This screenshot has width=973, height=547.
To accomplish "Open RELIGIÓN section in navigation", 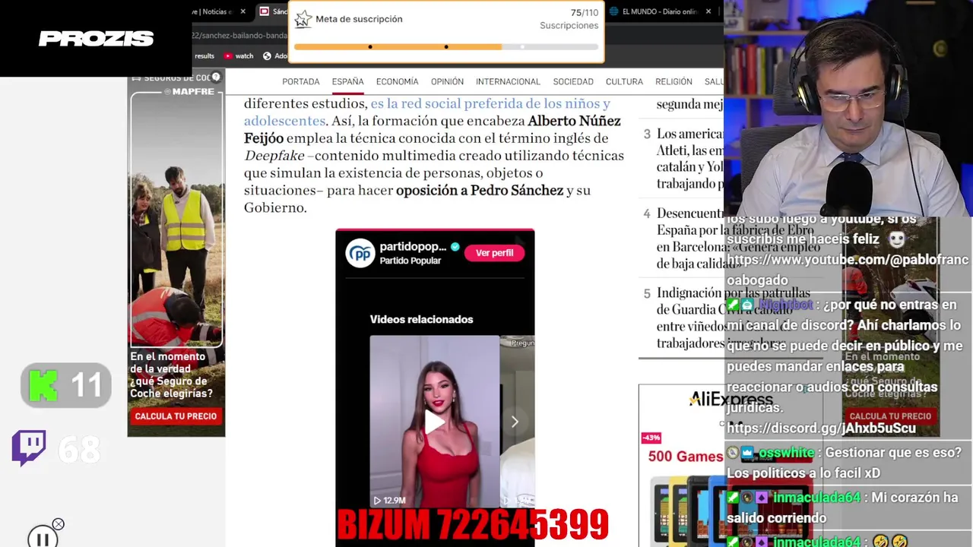I will [x=673, y=81].
